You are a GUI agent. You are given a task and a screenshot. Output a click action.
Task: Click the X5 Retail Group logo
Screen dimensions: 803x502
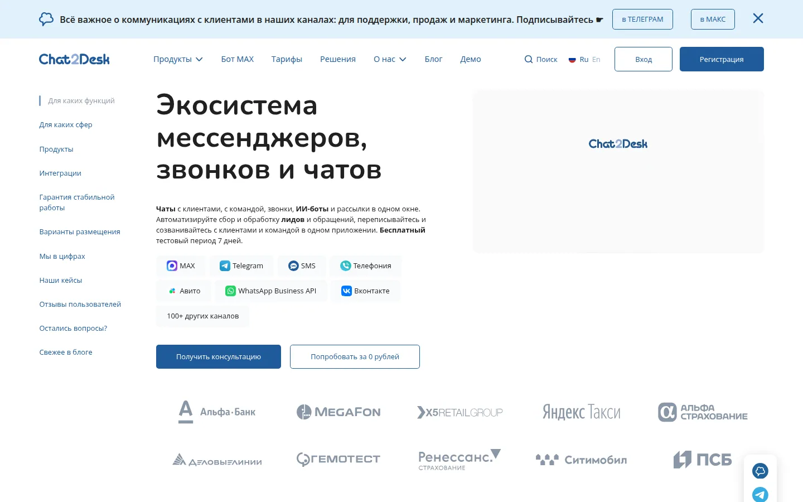tap(459, 412)
